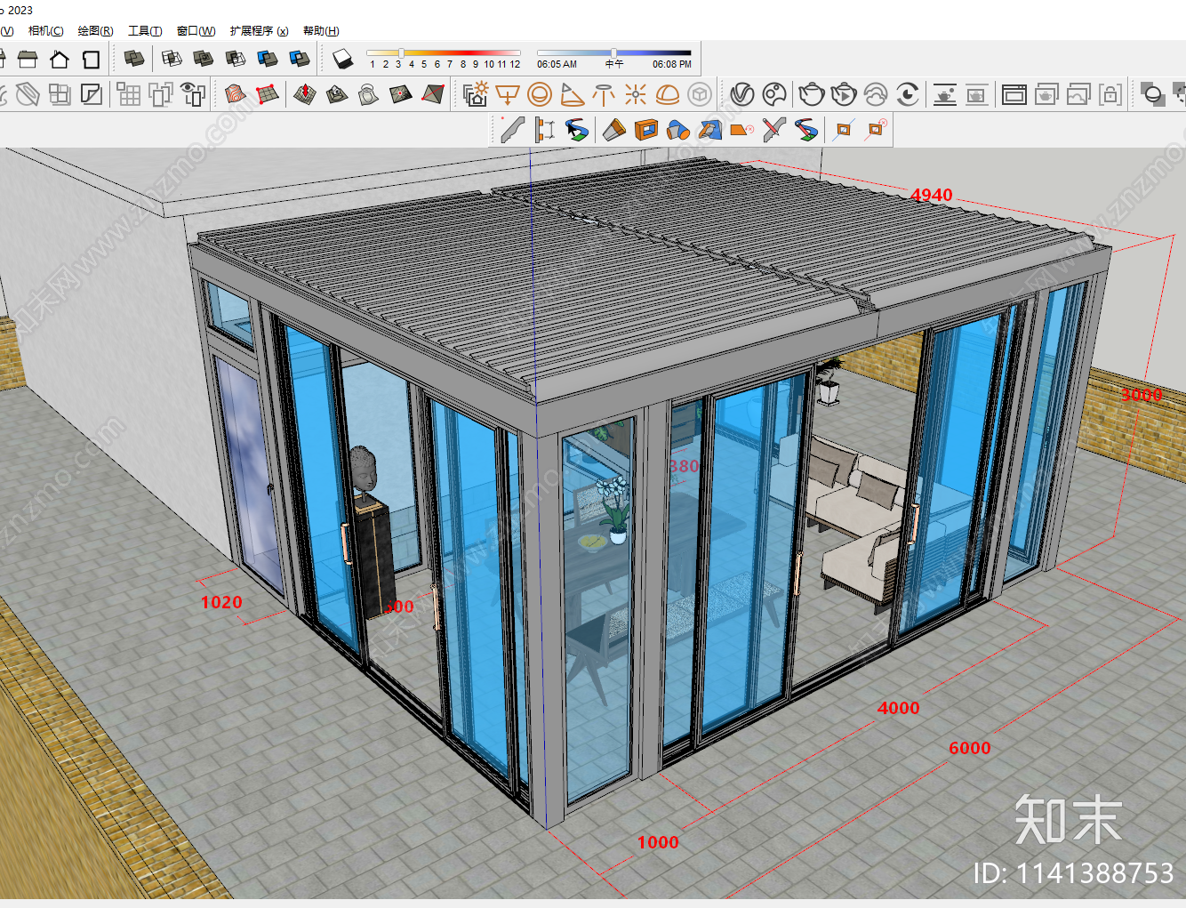The height and width of the screenshot is (908, 1186).
Task: Select the Sandbox Flip Edge tool
Action: (x=433, y=94)
